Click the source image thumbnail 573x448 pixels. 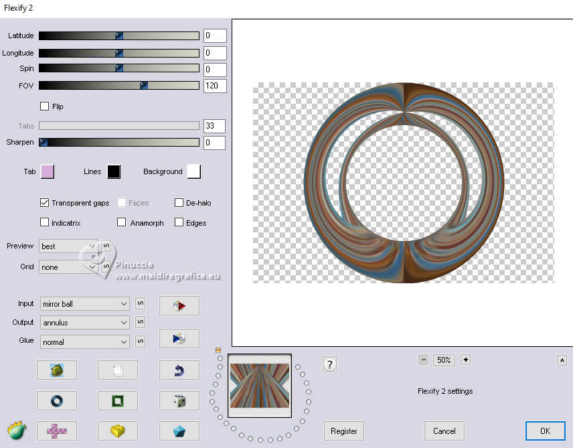[260, 386]
